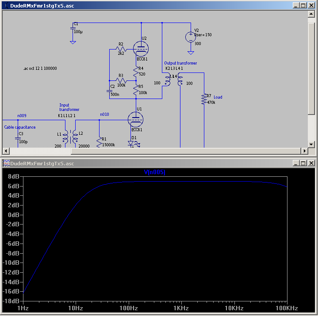This screenshot has height=316, width=318.
Task: Click the schematic vertical scrollbar thumb
Action: (311, 69)
